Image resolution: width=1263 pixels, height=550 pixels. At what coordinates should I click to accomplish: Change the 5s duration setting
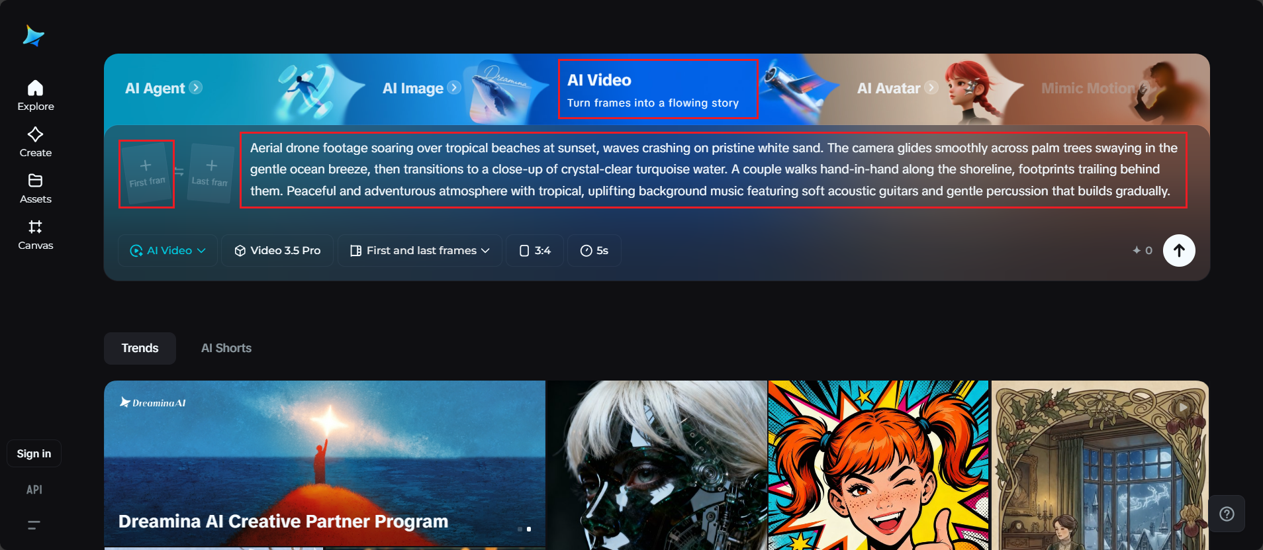(x=594, y=250)
